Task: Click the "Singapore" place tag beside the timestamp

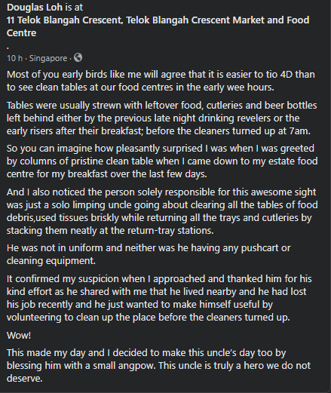Action: (48, 58)
